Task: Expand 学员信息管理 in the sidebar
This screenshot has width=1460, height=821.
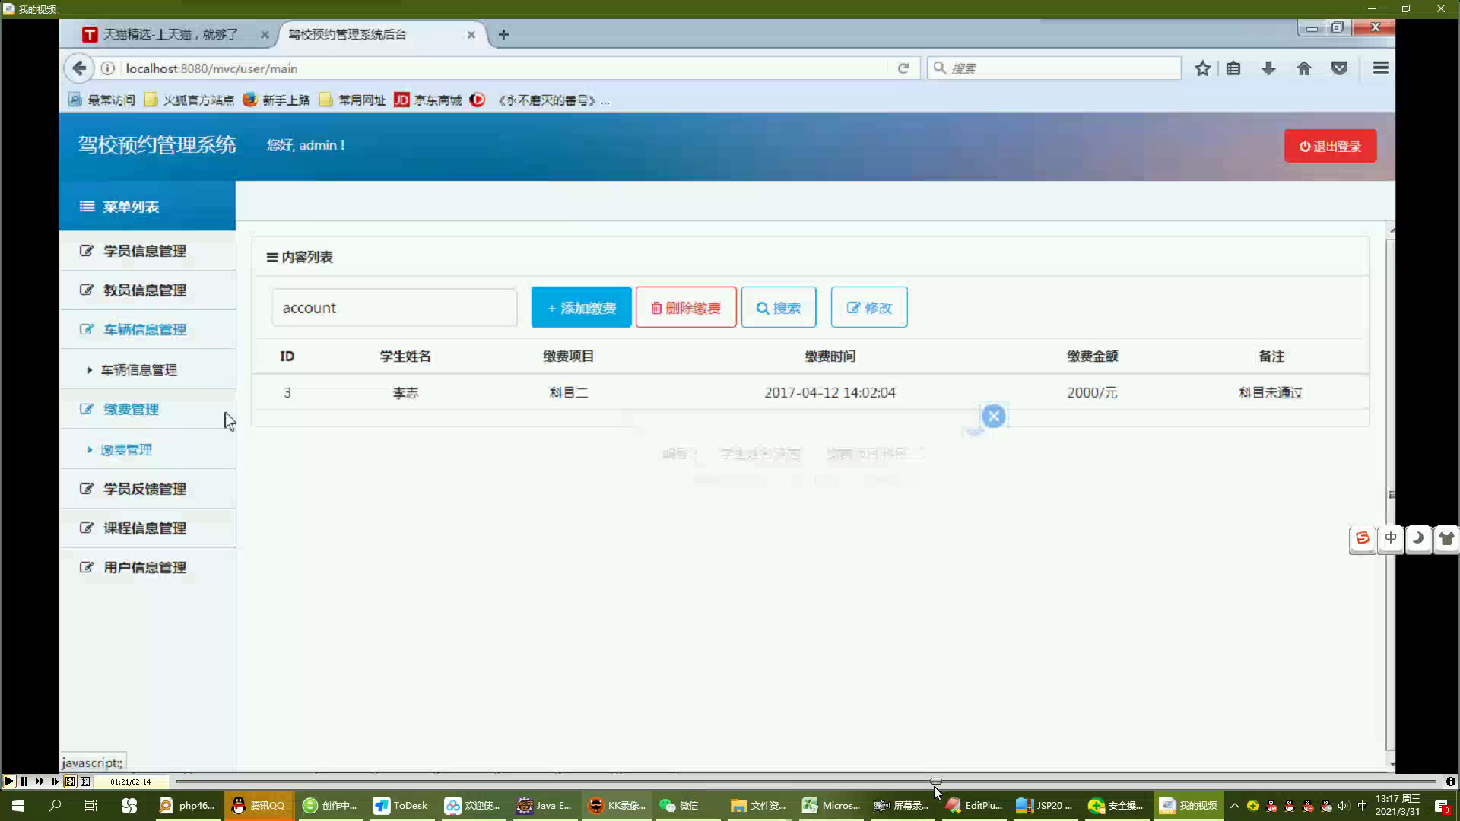Action: (147, 251)
